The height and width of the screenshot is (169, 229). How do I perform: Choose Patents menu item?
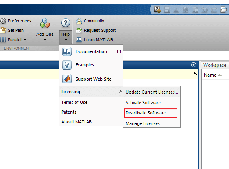click(x=91, y=112)
